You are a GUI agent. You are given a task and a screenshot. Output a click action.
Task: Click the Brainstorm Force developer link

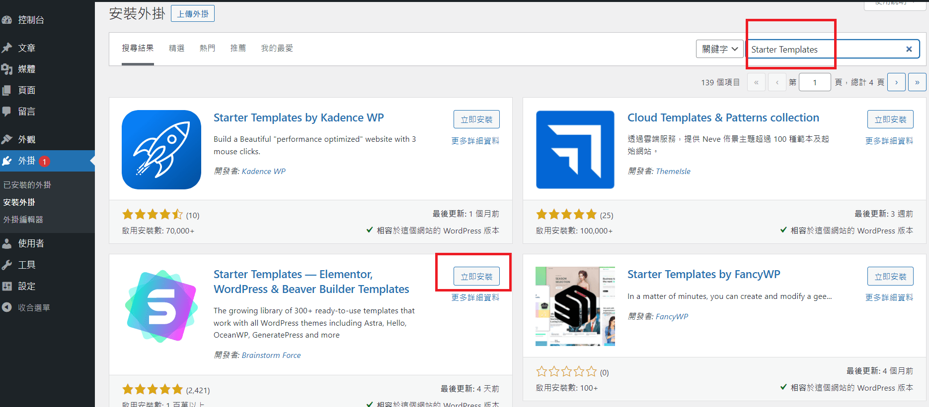(x=271, y=355)
